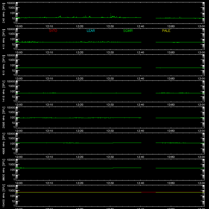Click the 100 y-axis label of 410 MHz plot
Screen dimensions: 209x209
13,39
